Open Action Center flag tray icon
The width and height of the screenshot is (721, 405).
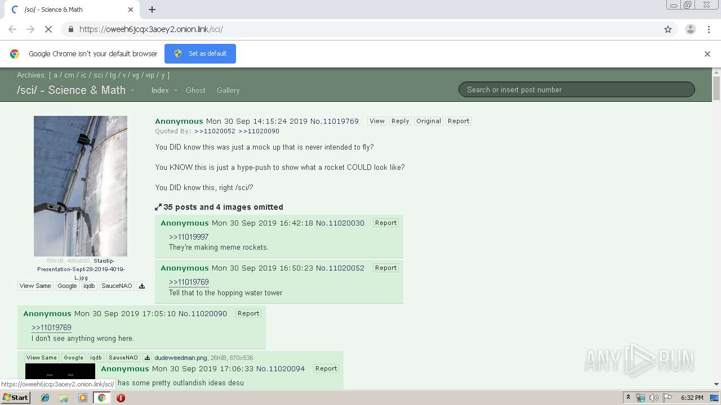(666, 398)
